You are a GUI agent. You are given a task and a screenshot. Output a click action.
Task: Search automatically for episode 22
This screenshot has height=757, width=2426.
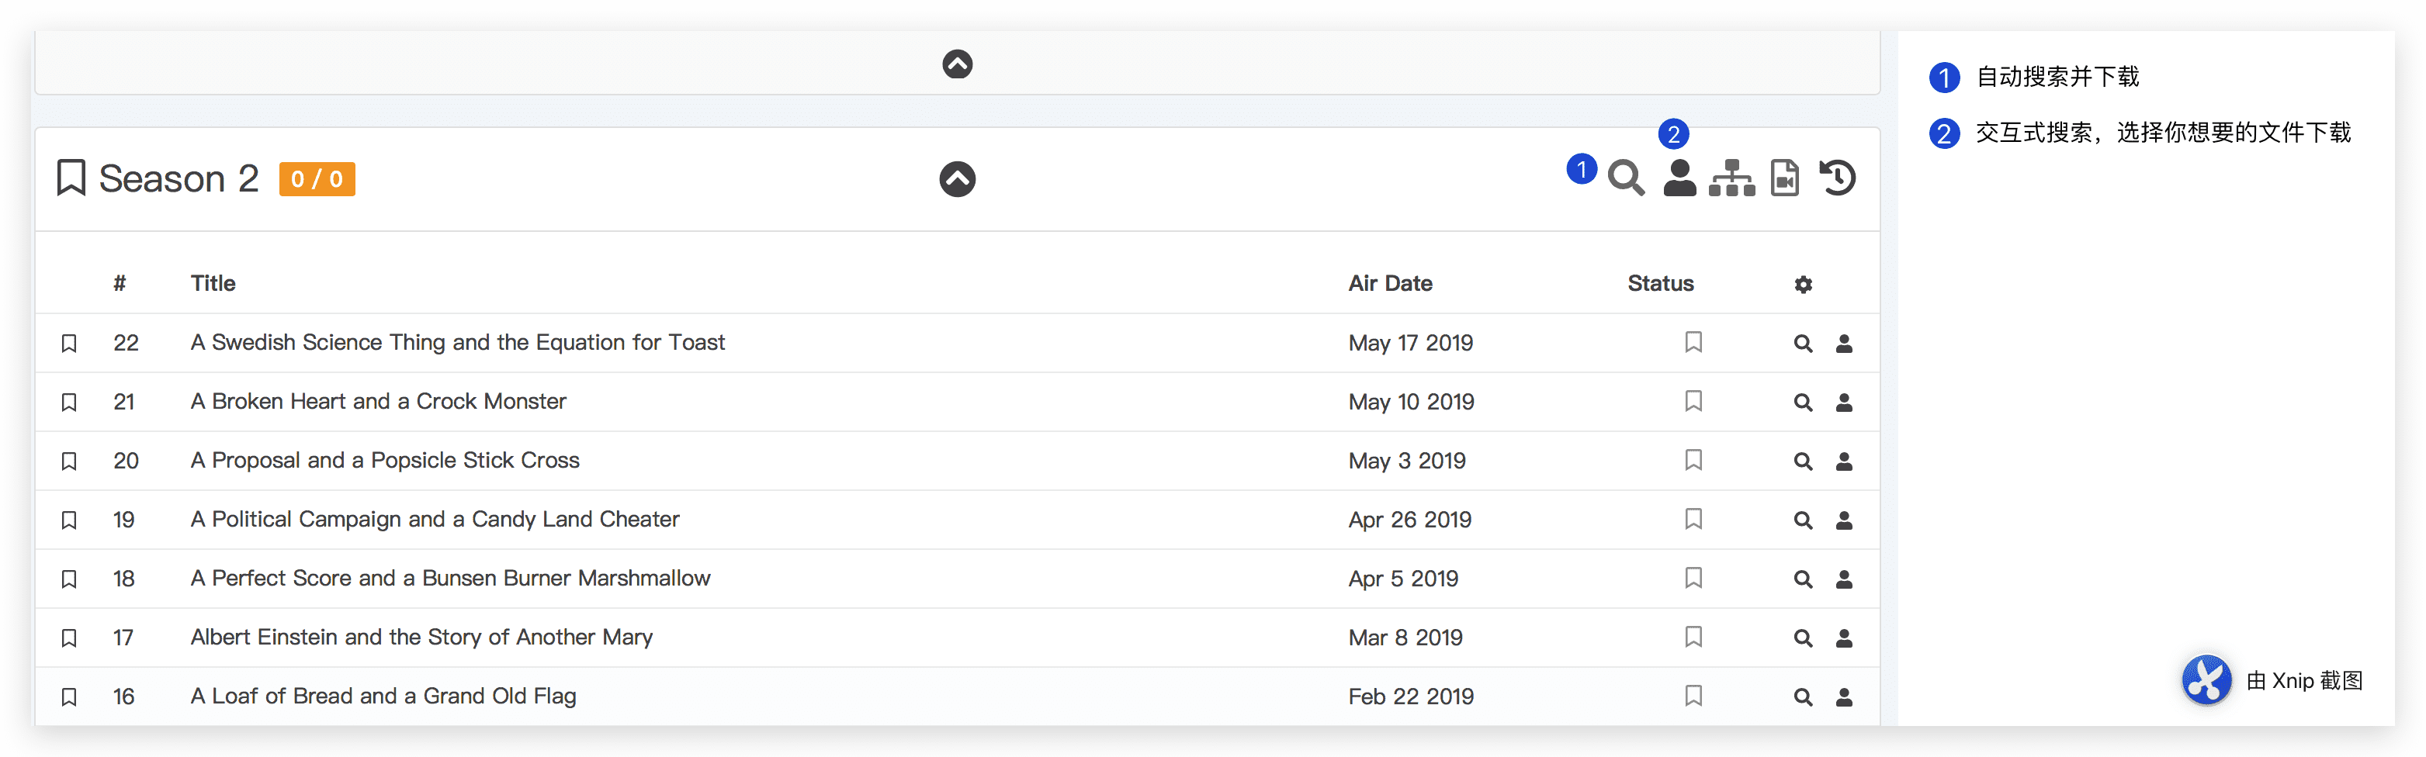point(1803,344)
